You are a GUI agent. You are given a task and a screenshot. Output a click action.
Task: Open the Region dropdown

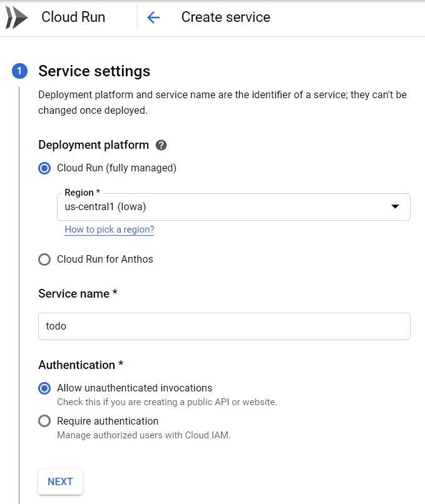(233, 207)
